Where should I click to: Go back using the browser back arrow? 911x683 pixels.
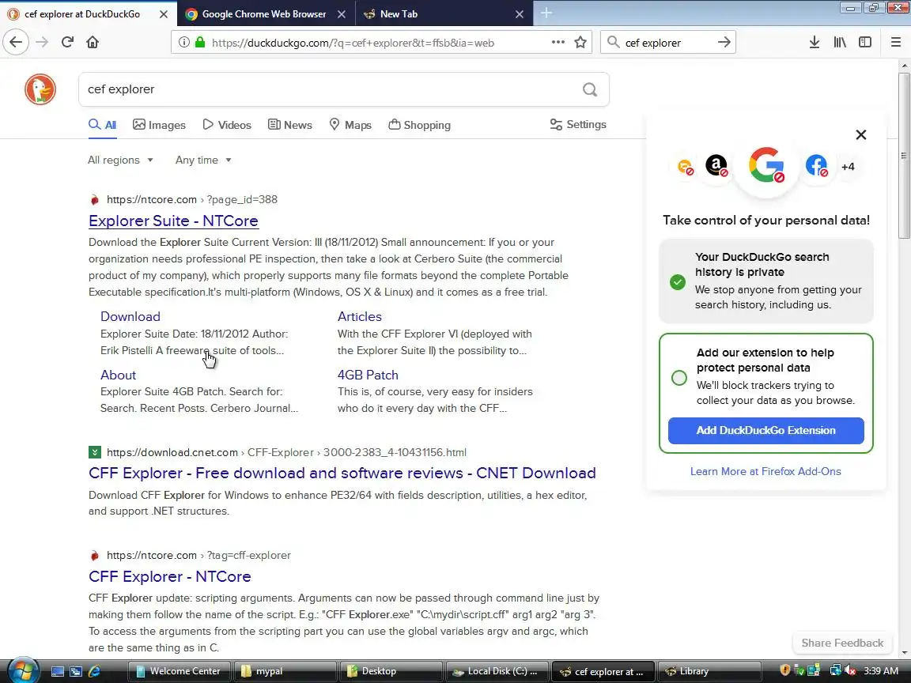click(x=16, y=42)
